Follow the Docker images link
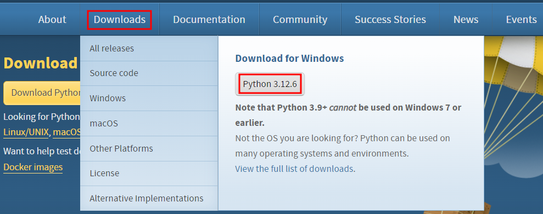 pos(33,167)
